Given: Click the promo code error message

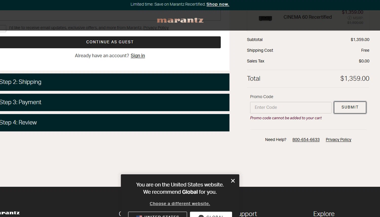Looking at the screenshot, I should [286, 118].
